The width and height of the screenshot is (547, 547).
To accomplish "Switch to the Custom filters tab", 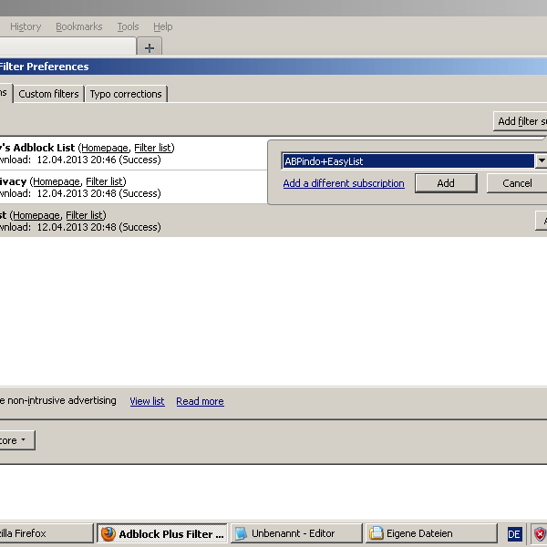I will point(49,94).
